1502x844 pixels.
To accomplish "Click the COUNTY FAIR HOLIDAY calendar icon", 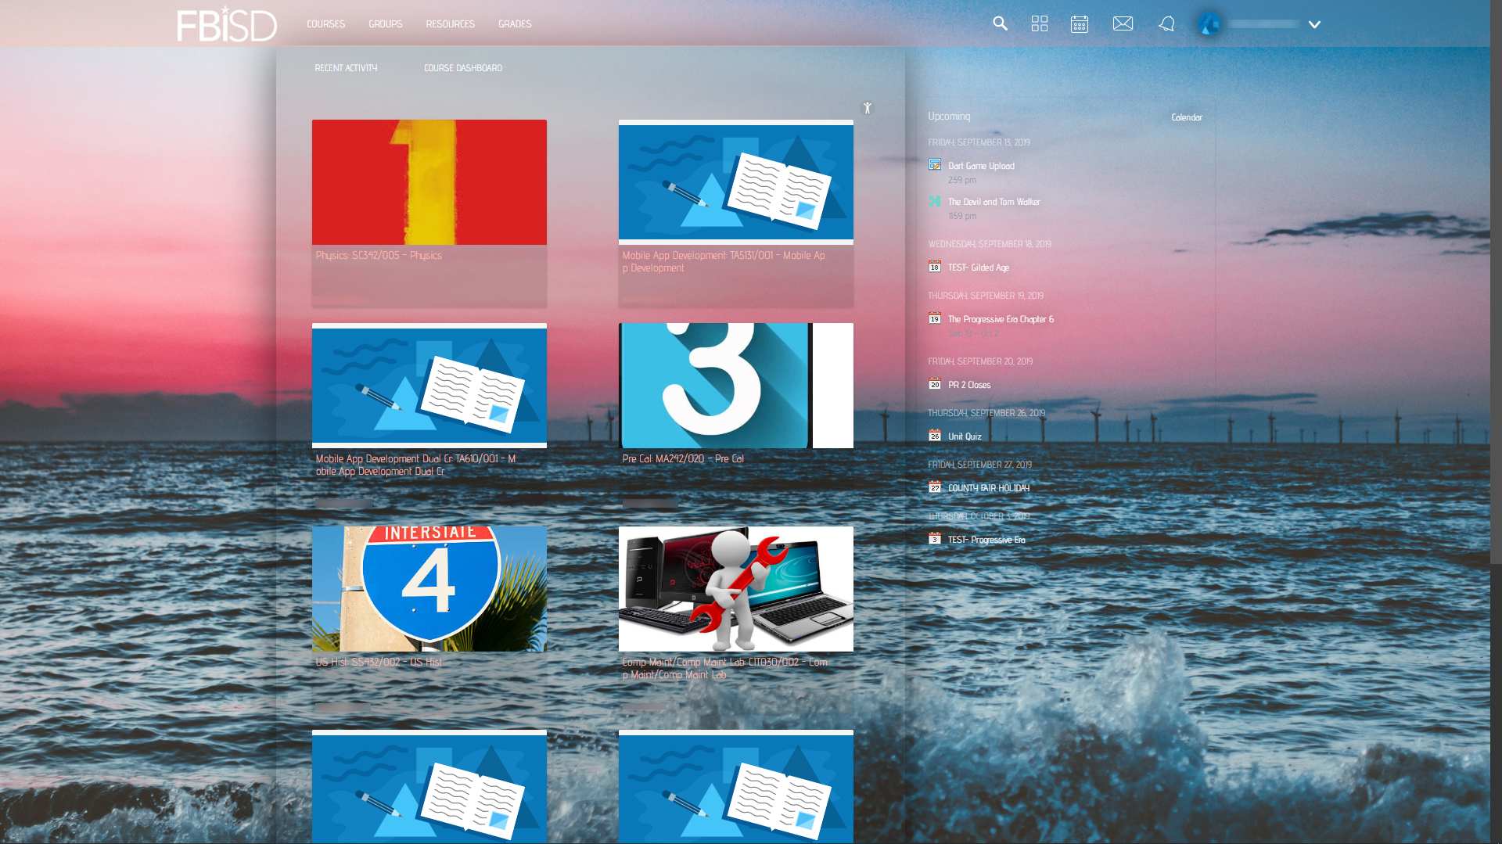I will point(935,487).
